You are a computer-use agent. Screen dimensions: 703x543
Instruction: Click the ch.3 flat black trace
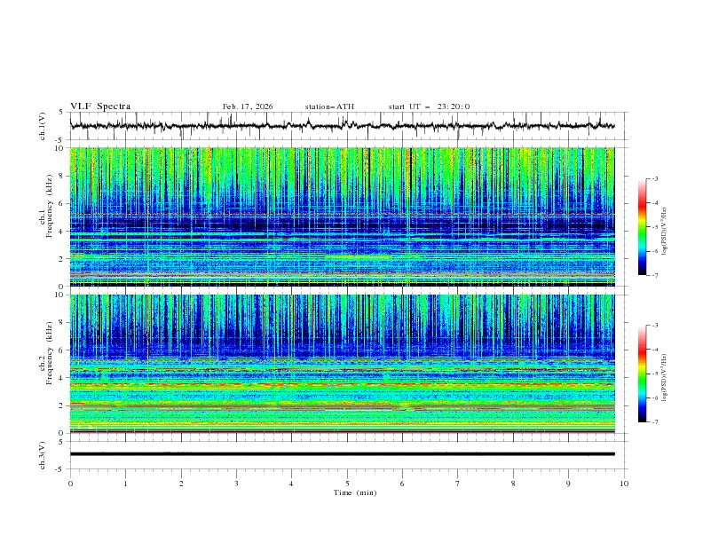[x=342, y=454]
